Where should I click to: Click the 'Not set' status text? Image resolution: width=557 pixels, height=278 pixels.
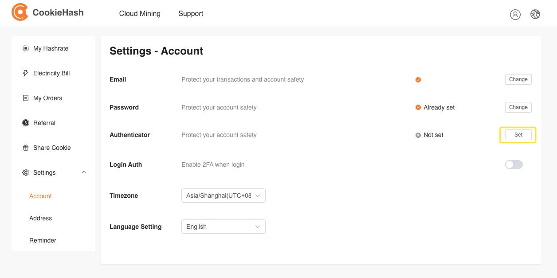tap(433, 135)
